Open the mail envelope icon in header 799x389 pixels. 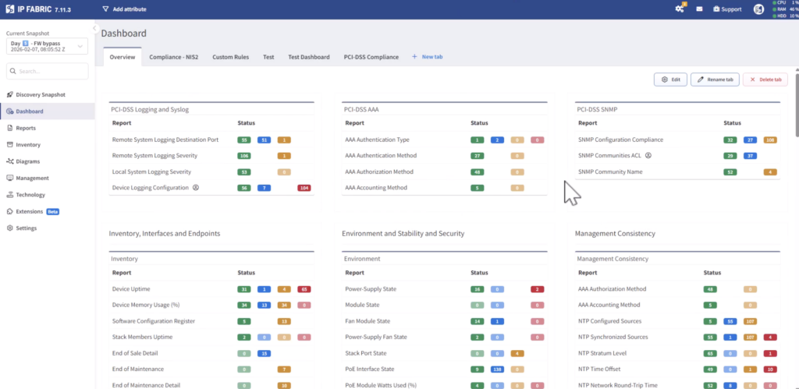(699, 9)
